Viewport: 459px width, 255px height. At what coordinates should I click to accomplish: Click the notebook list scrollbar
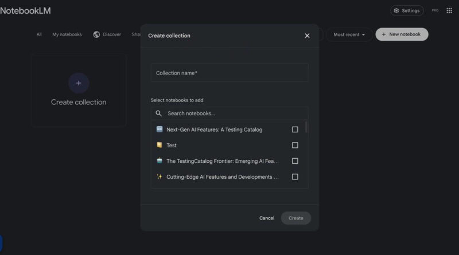click(x=306, y=127)
